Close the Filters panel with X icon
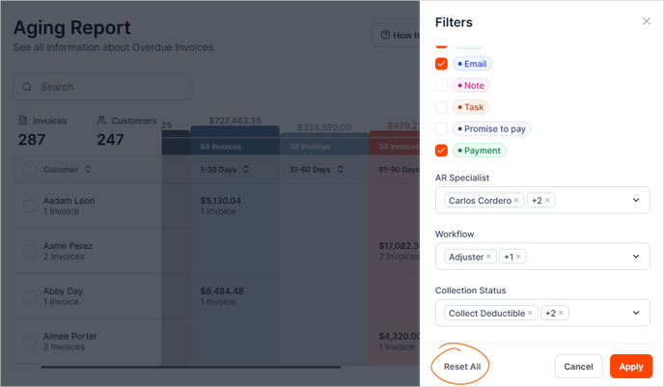 (x=647, y=21)
